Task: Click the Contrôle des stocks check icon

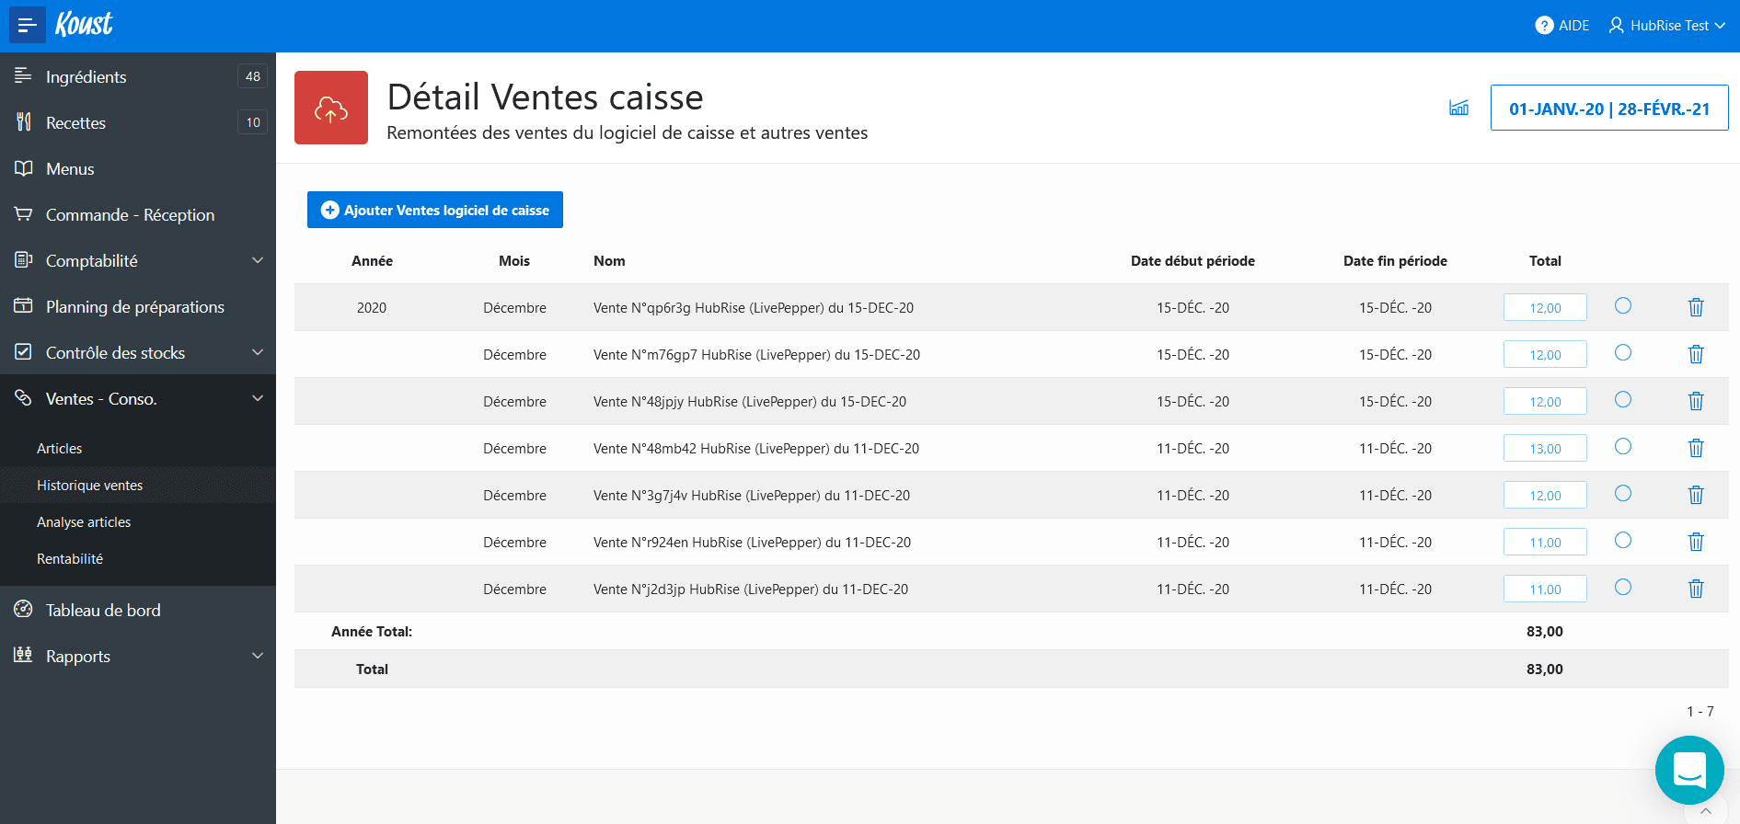Action: pyautogui.click(x=23, y=352)
